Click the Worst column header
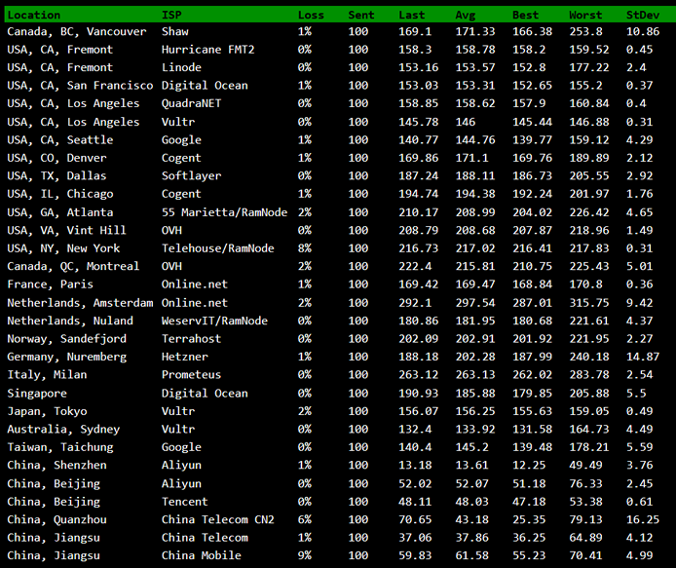This screenshot has width=676, height=568. (x=585, y=15)
